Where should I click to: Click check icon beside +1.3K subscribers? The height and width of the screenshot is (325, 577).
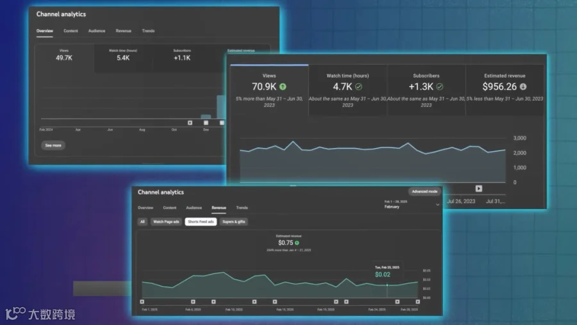[440, 87]
